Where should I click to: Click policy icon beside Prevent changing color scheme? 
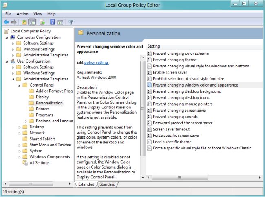tap(149, 53)
